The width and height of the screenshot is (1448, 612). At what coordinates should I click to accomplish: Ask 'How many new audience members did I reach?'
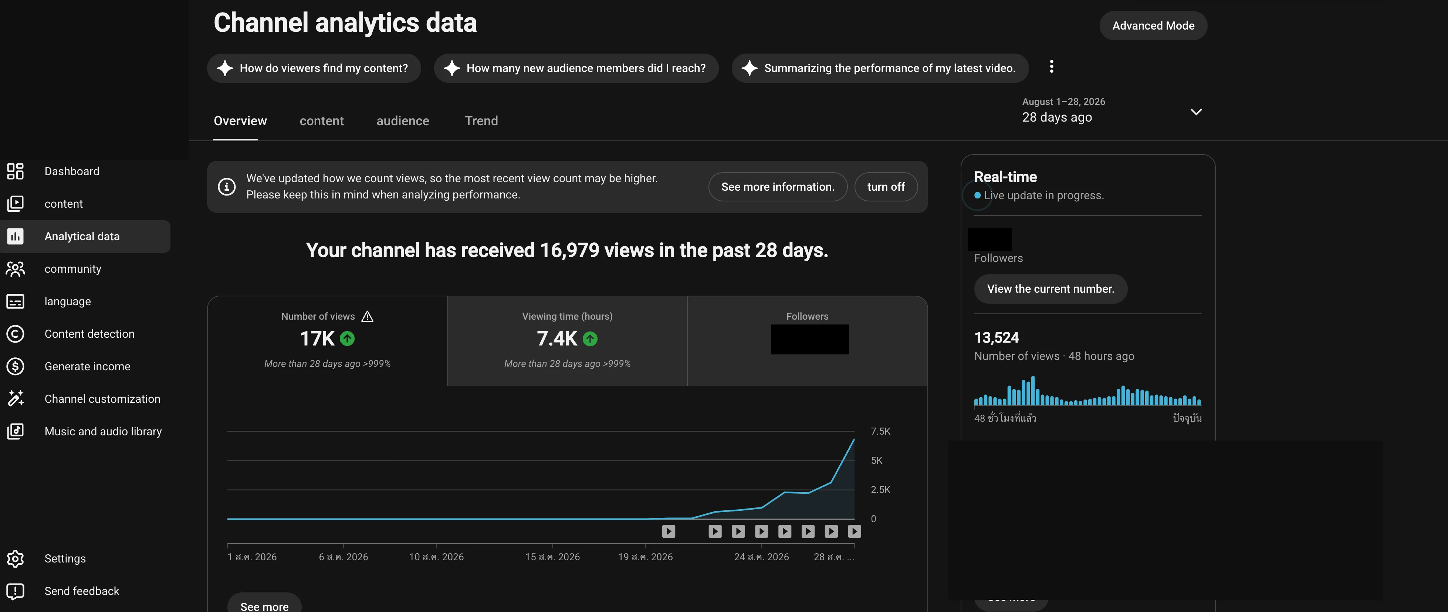(x=576, y=69)
